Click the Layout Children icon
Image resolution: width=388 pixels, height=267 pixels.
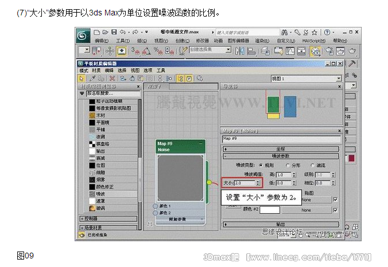click(169, 78)
